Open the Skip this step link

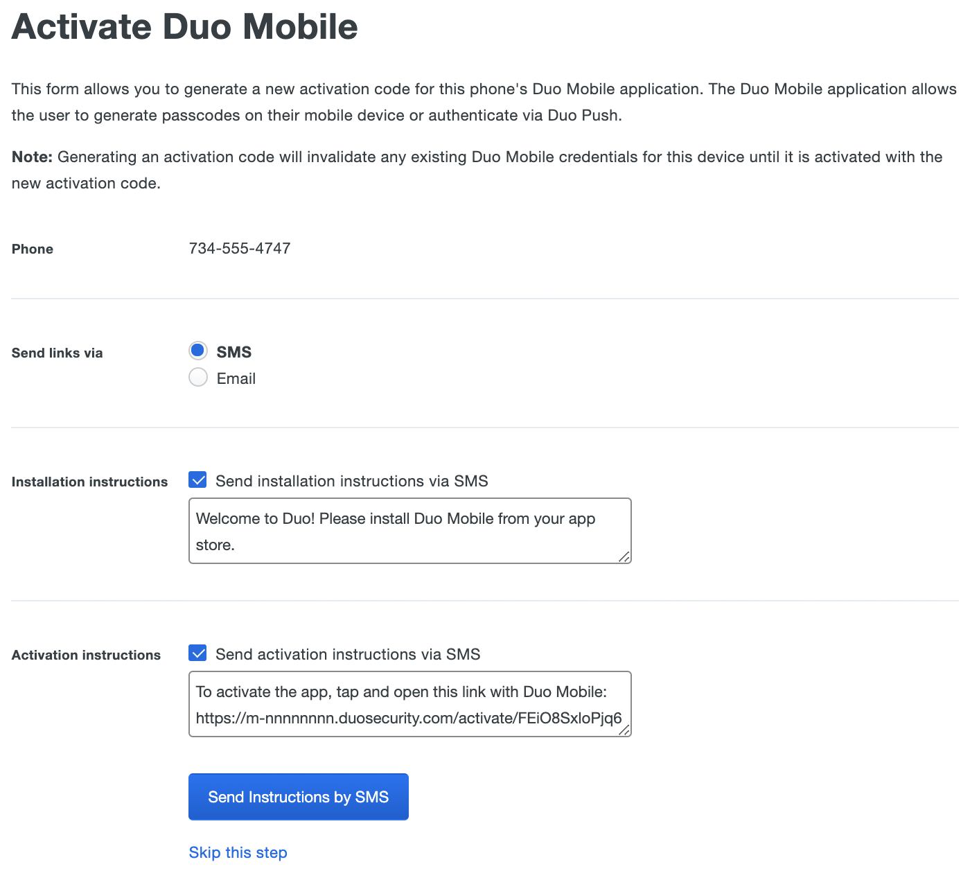(238, 852)
